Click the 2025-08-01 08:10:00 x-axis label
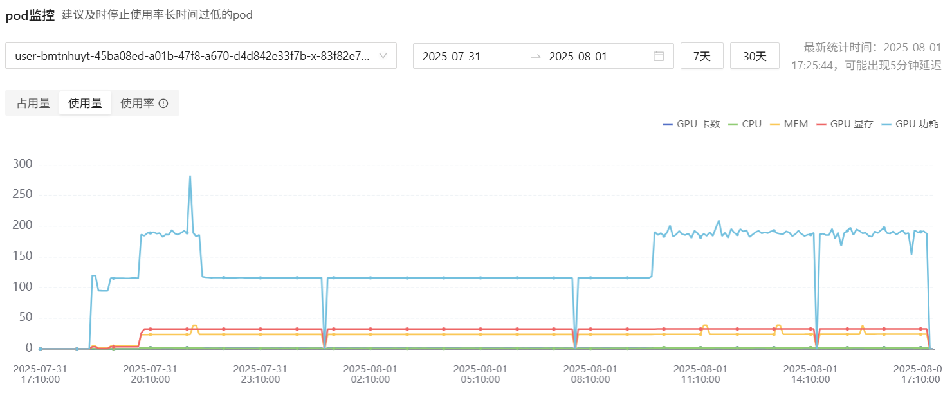Viewport: 952px width, 402px height. [x=590, y=374]
